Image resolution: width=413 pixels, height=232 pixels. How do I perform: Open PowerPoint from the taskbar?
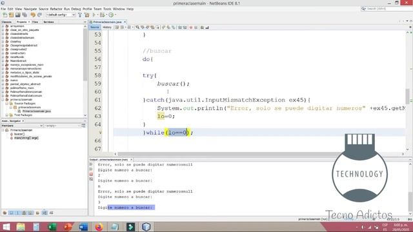pyautogui.click(x=68, y=227)
